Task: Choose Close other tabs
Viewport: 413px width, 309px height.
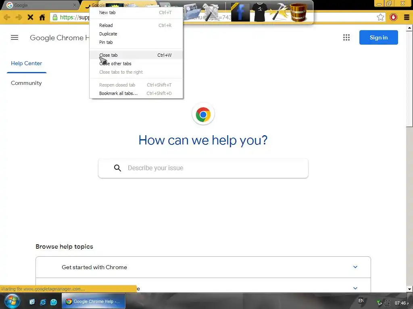Action: [136, 63]
